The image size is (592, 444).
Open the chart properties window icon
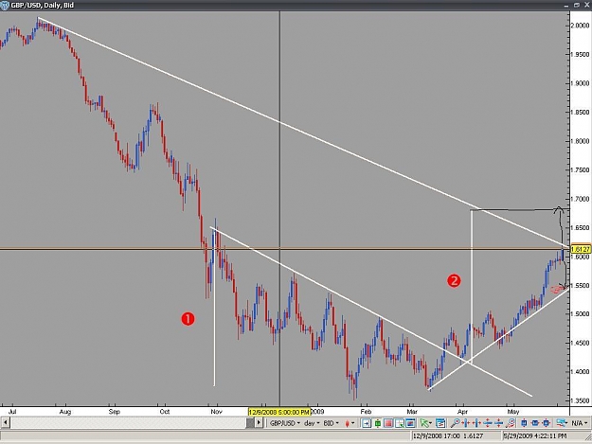pyautogui.click(x=440, y=423)
